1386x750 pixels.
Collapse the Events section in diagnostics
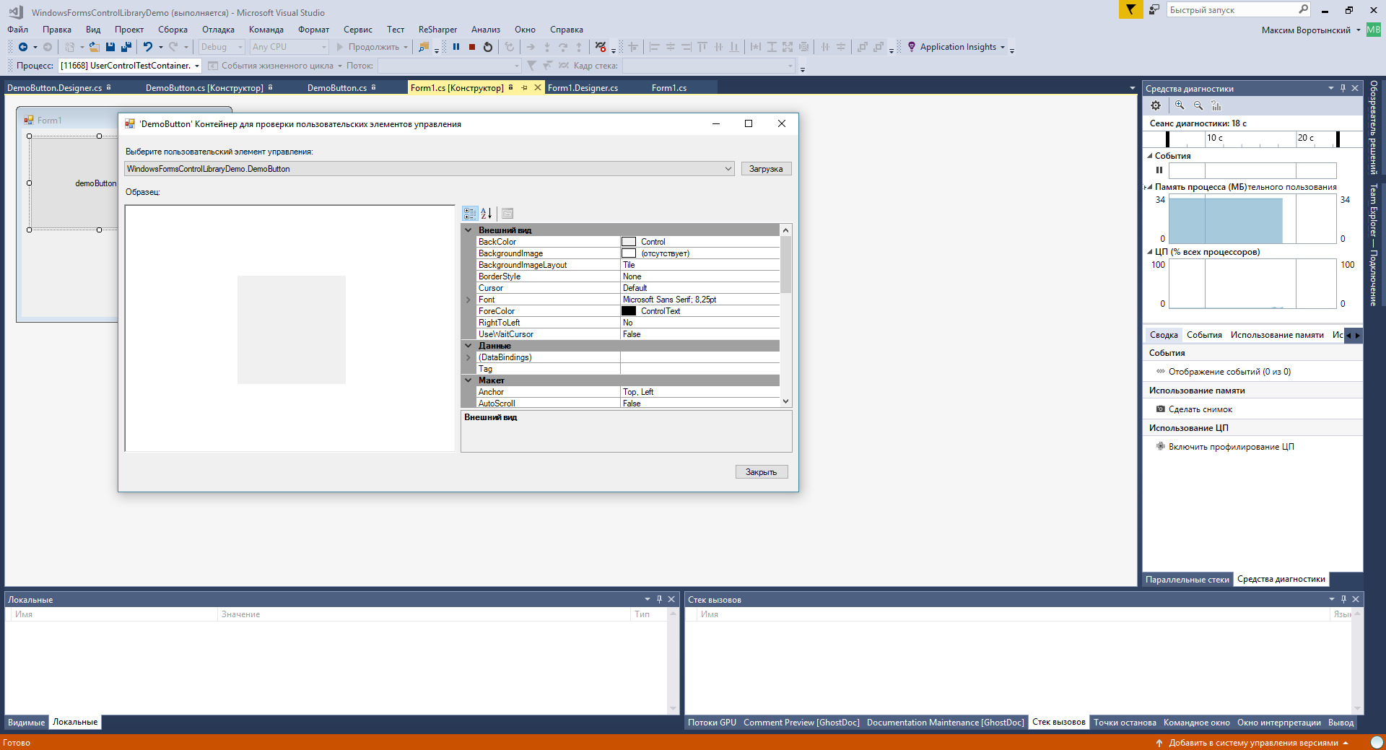(x=1150, y=156)
